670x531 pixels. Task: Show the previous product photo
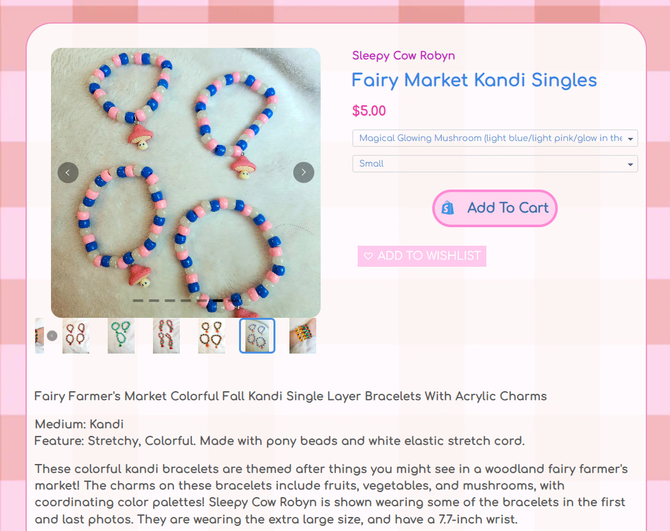(68, 172)
